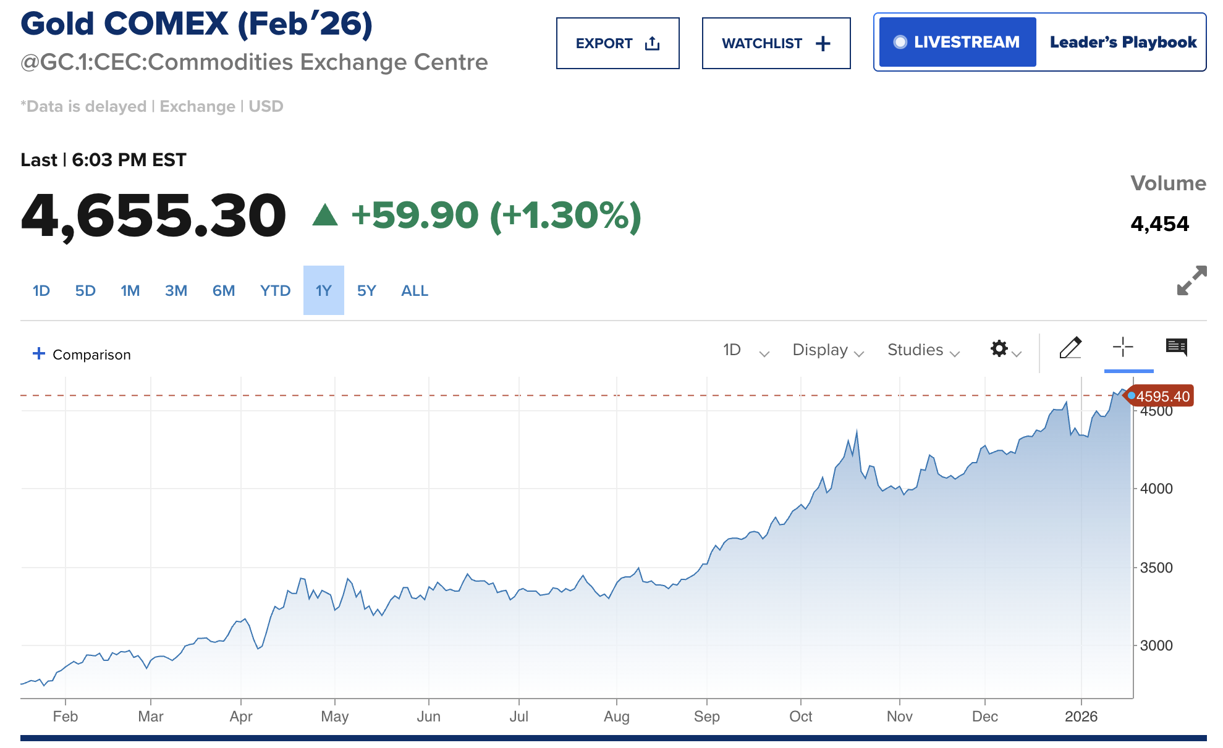Select the 5Y time range

pos(366,291)
